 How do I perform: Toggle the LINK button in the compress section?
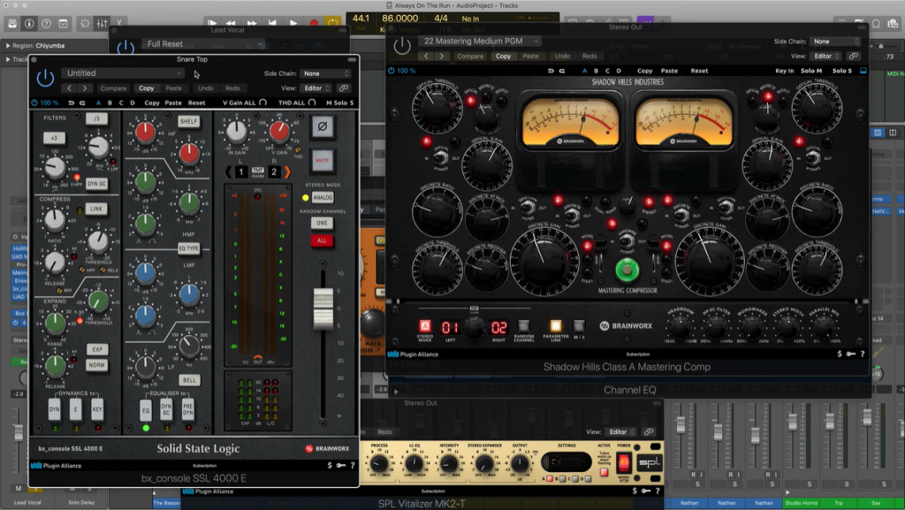pyautogui.click(x=96, y=209)
